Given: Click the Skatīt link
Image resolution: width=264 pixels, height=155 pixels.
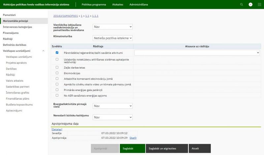Looking at the screenshot, I should click(x=133, y=138).
